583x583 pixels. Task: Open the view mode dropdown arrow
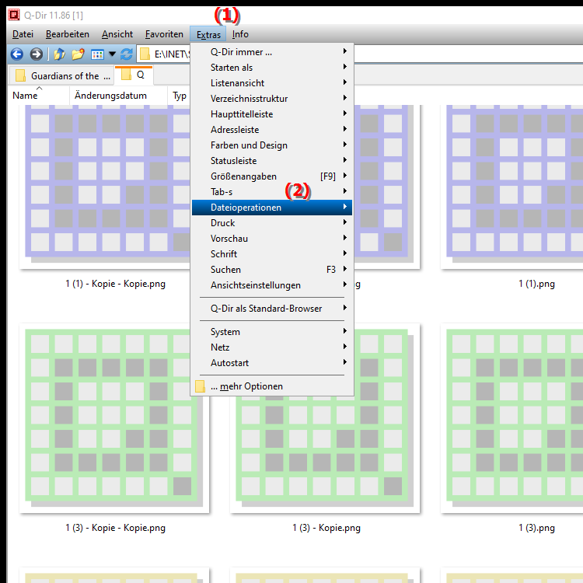(112, 54)
